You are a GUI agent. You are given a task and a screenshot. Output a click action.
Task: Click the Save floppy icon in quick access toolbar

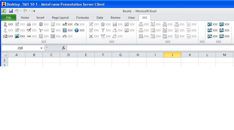coord(11,11)
